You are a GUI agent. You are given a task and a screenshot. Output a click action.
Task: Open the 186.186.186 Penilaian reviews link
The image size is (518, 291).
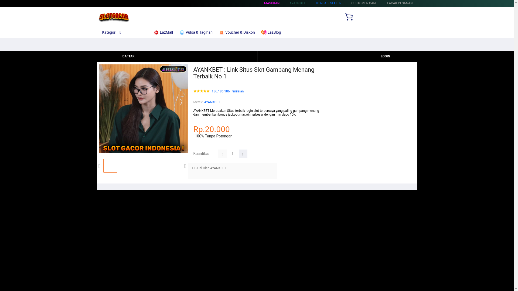tap(228, 91)
